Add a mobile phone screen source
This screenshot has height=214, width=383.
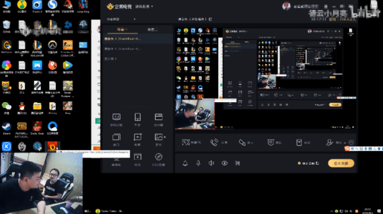pyautogui.click(x=137, y=119)
